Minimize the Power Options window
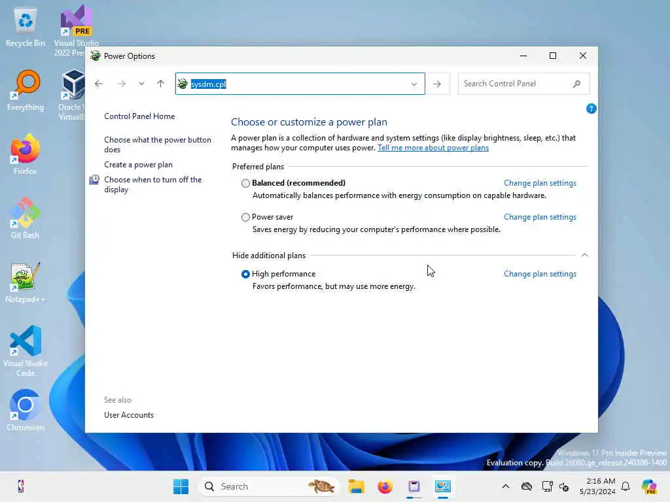Screen dimensions: 670x502 click(523, 56)
